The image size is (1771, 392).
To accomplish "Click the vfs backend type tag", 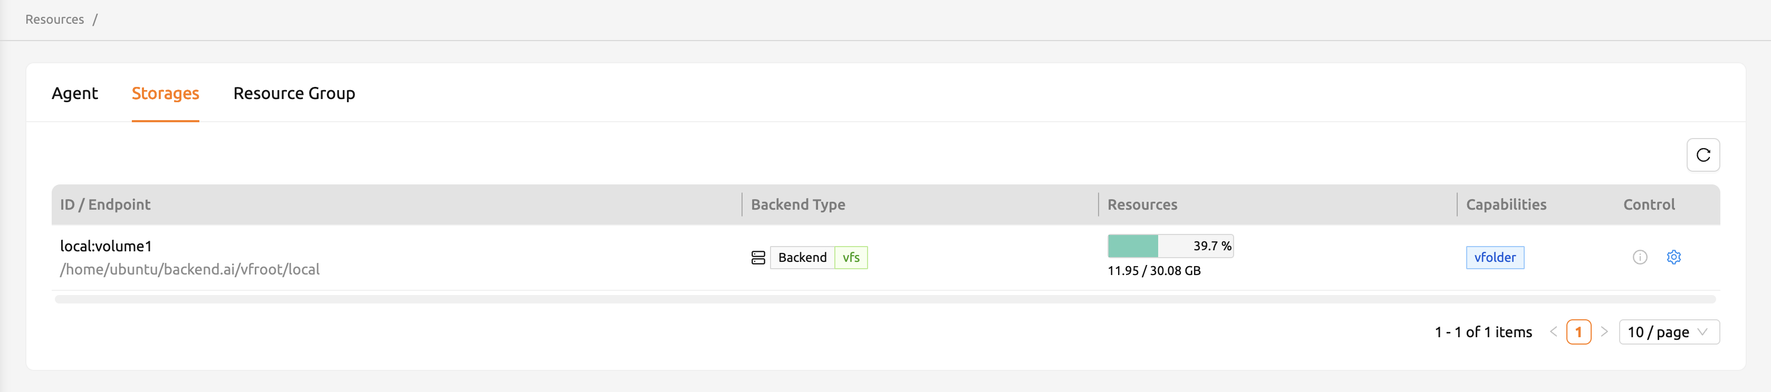I will (851, 258).
